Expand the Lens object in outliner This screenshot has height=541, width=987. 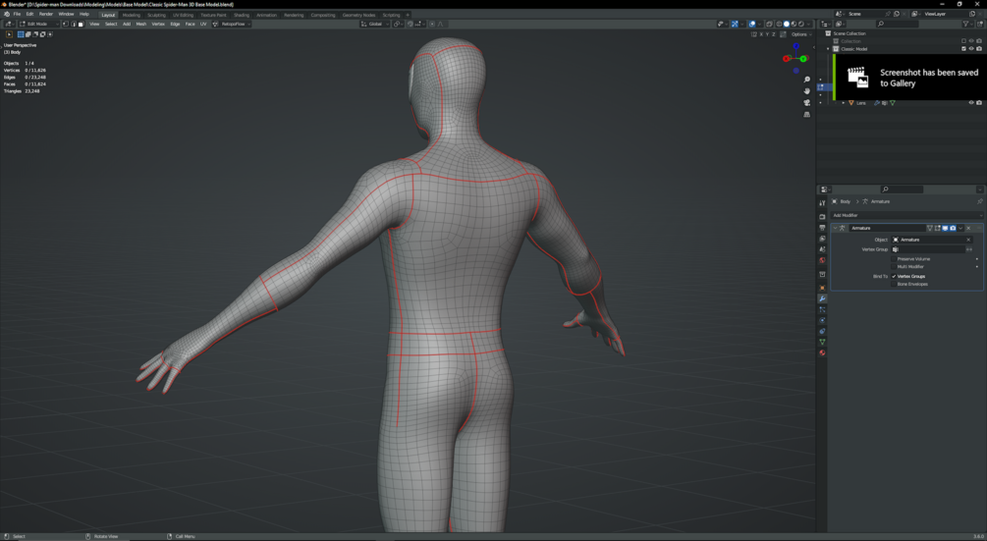click(844, 102)
